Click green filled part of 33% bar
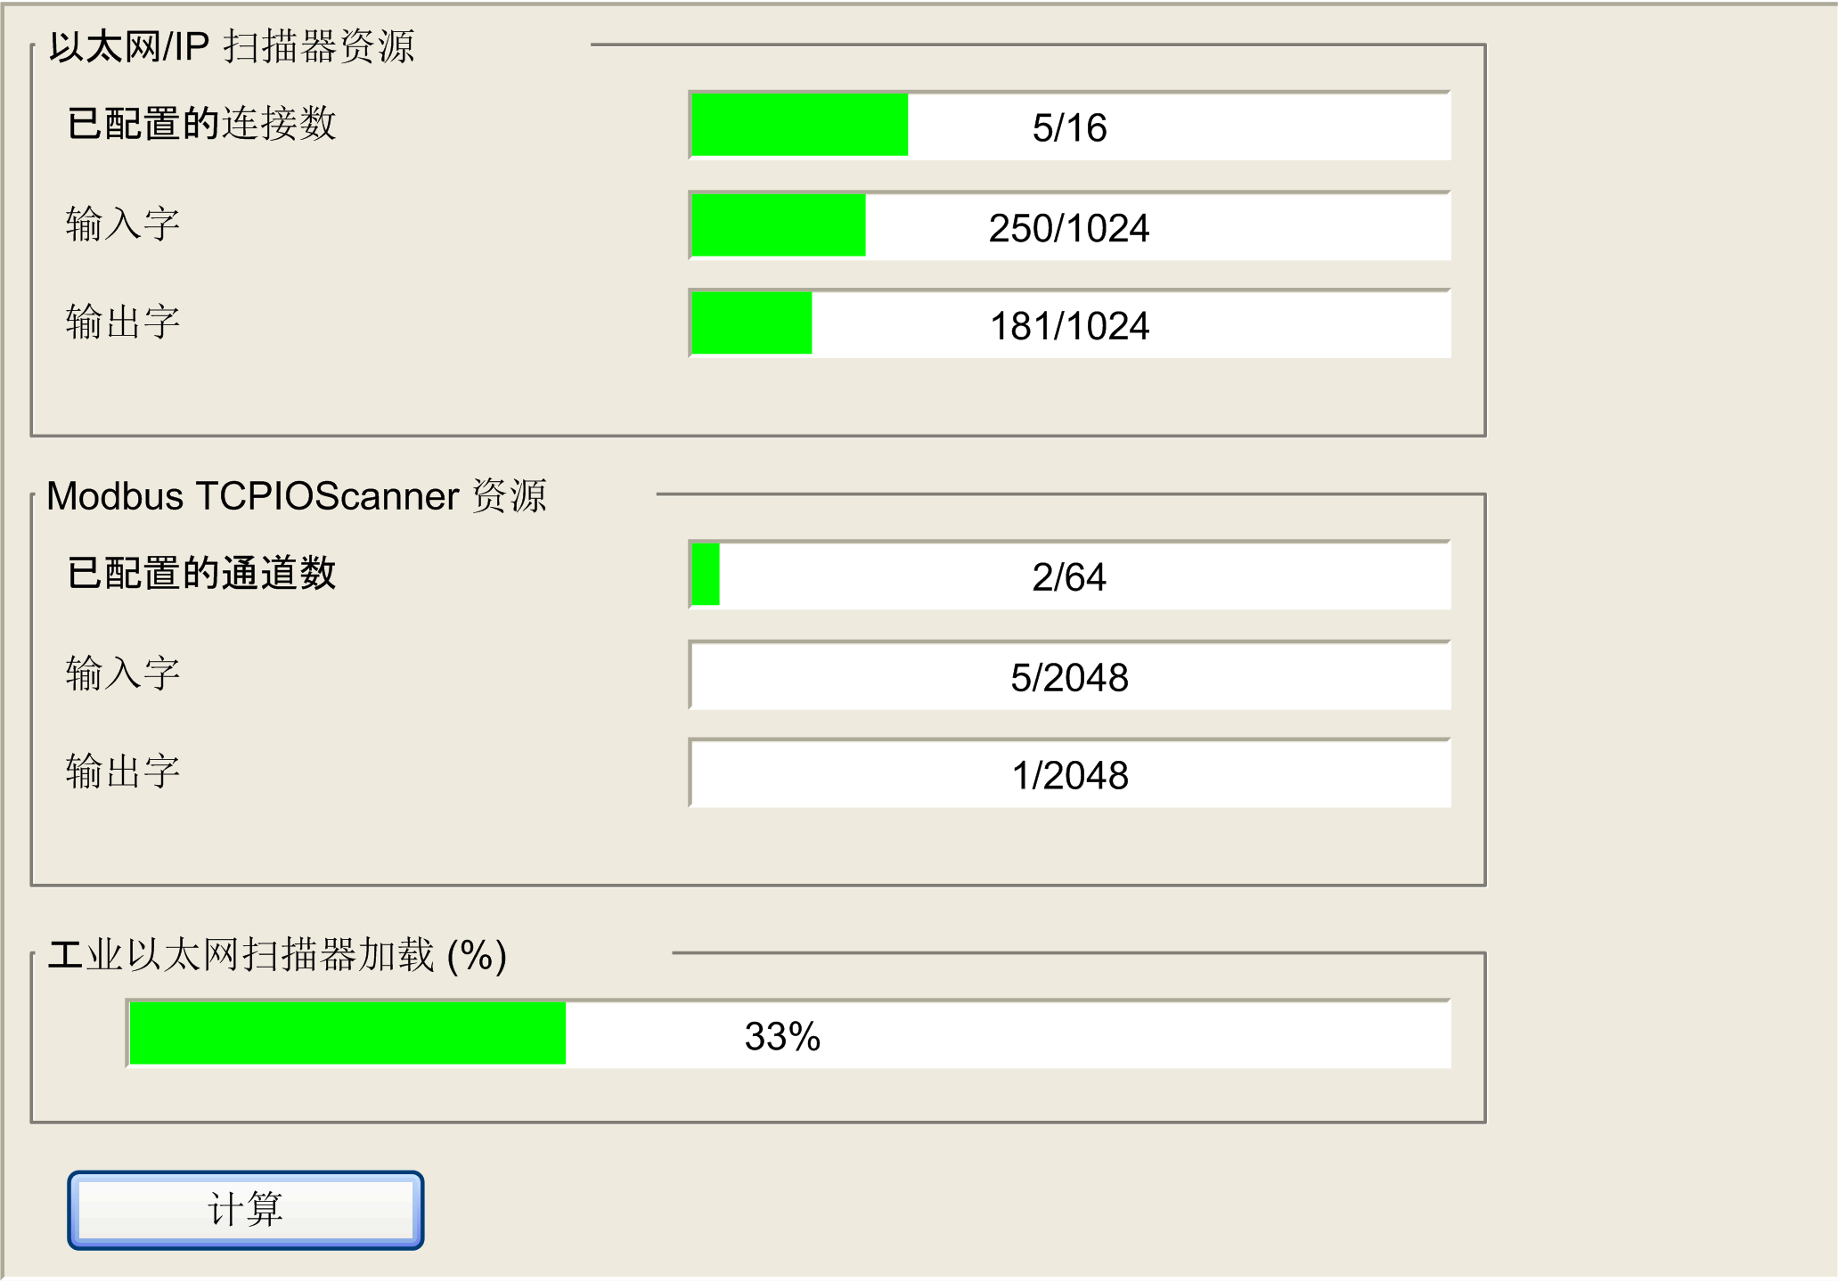1846x1282 pixels. (347, 1033)
